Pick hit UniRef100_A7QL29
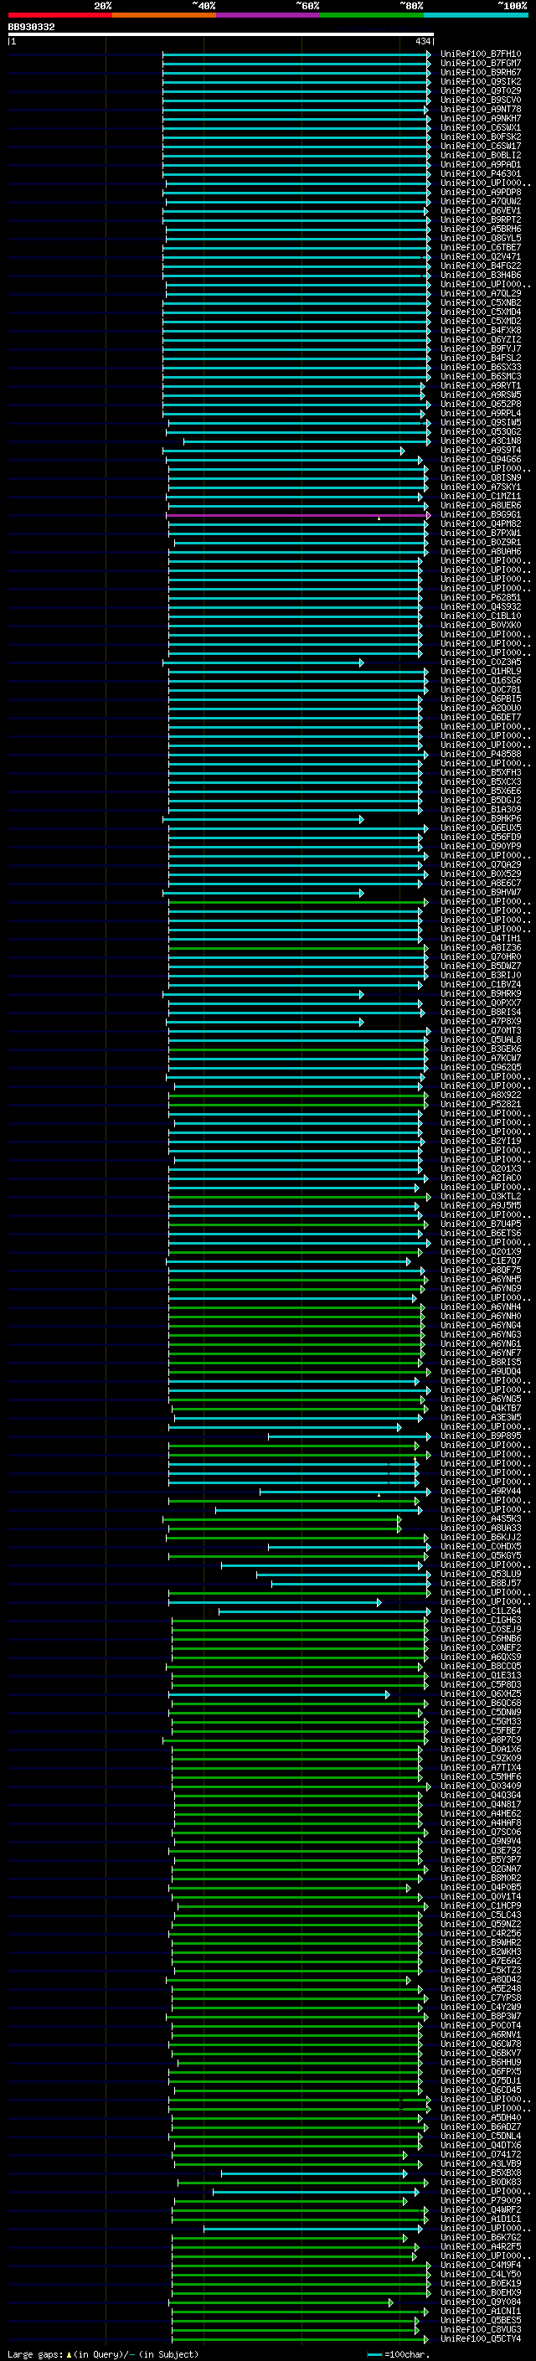Image resolution: width=536 pixels, height=2361 pixels. [480, 293]
